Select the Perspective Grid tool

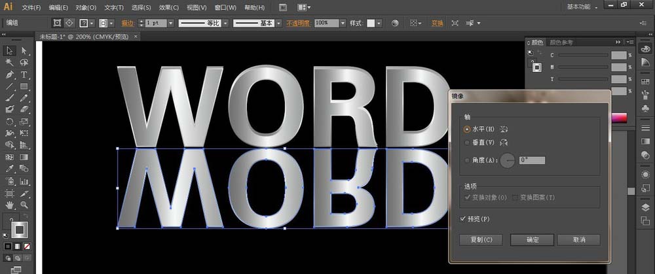24,145
